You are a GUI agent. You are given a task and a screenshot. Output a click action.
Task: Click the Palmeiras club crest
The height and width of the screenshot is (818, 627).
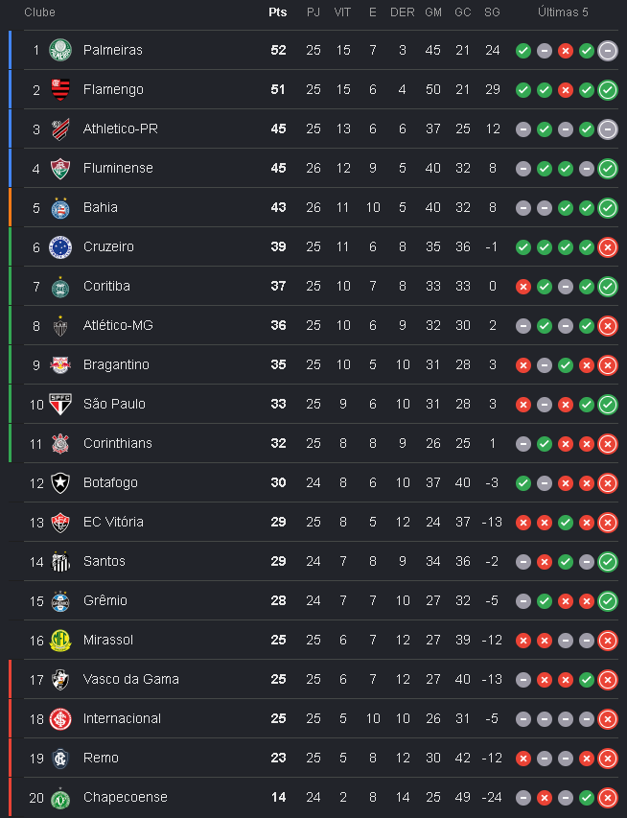click(60, 50)
